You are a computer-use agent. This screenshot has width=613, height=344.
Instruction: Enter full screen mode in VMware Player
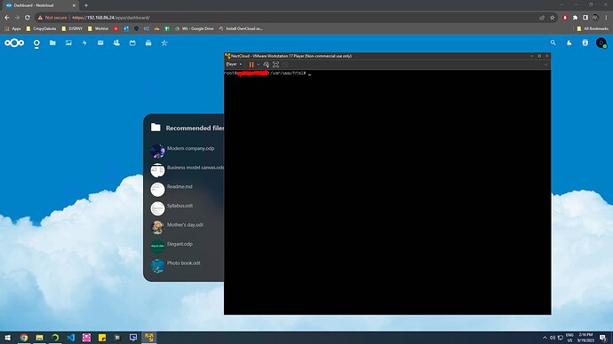click(275, 65)
